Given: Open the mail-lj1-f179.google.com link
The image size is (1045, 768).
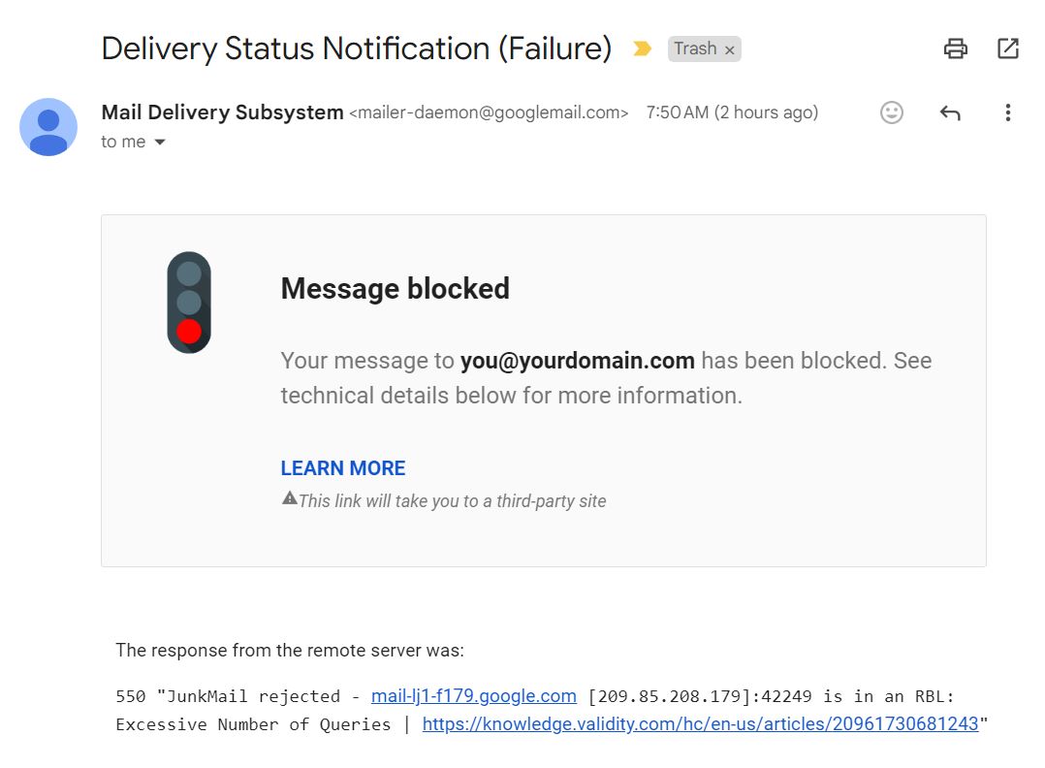Looking at the screenshot, I should 474,696.
